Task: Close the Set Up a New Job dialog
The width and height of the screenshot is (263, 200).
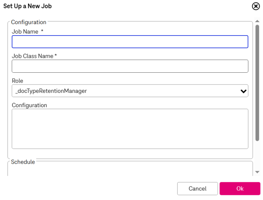Action: point(255,6)
